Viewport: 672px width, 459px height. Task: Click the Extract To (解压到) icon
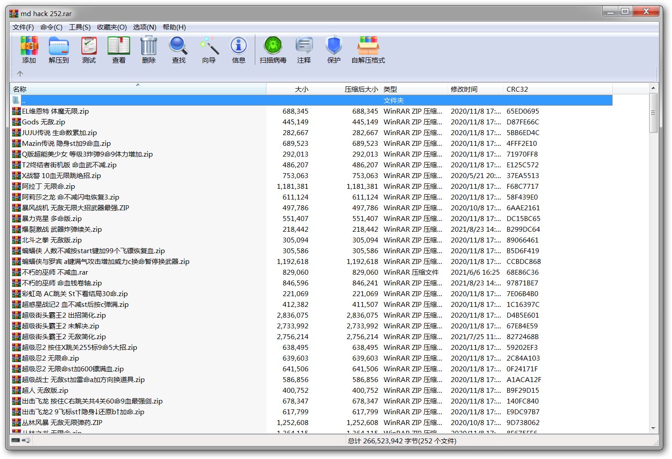coord(59,50)
